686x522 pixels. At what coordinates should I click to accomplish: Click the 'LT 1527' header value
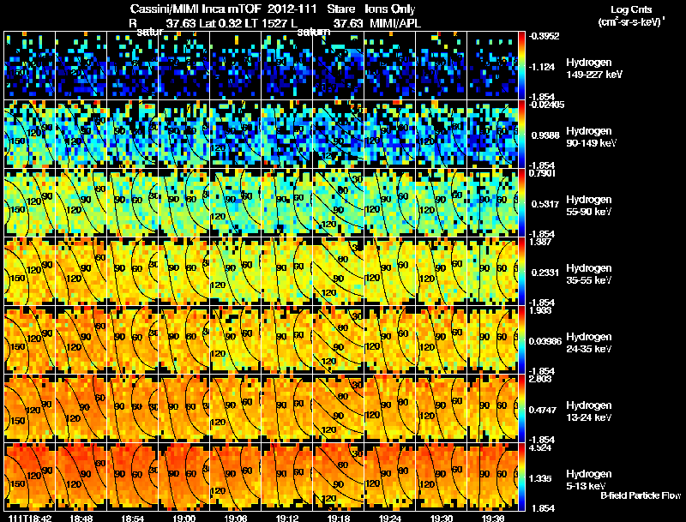pyautogui.click(x=266, y=23)
